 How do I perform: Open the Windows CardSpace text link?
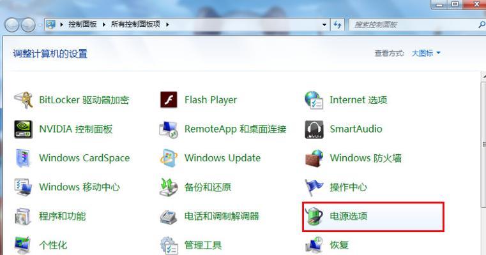84,158
